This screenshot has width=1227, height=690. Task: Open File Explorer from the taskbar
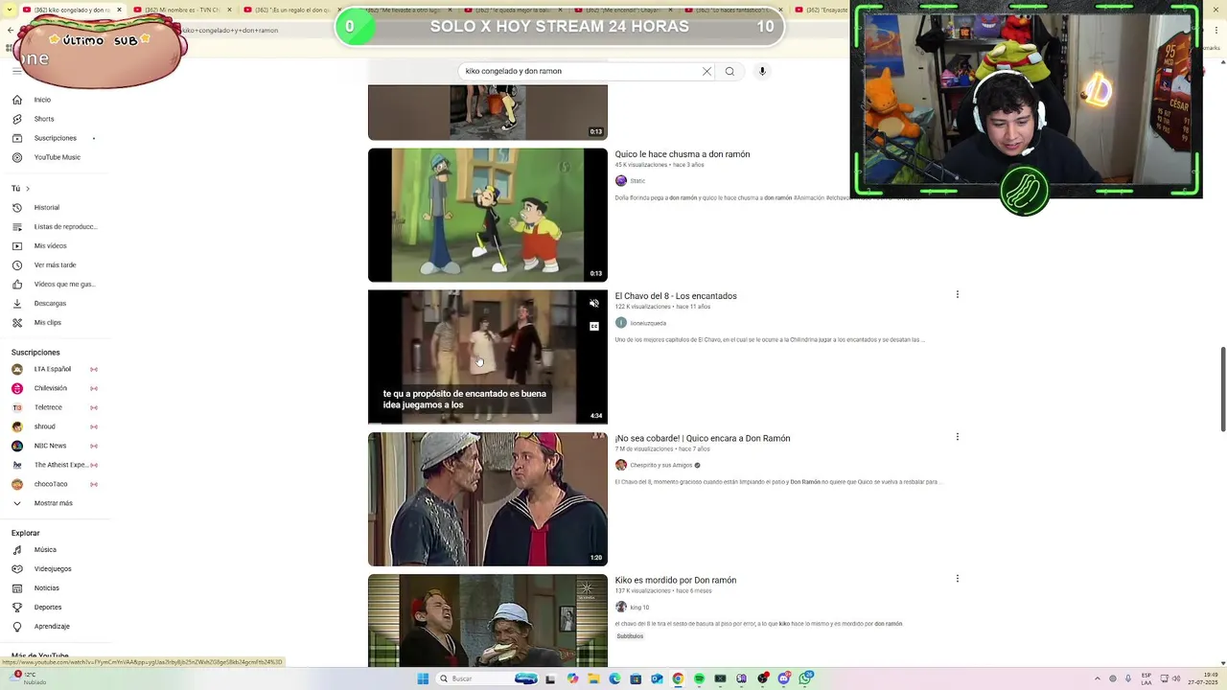tap(593, 678)
